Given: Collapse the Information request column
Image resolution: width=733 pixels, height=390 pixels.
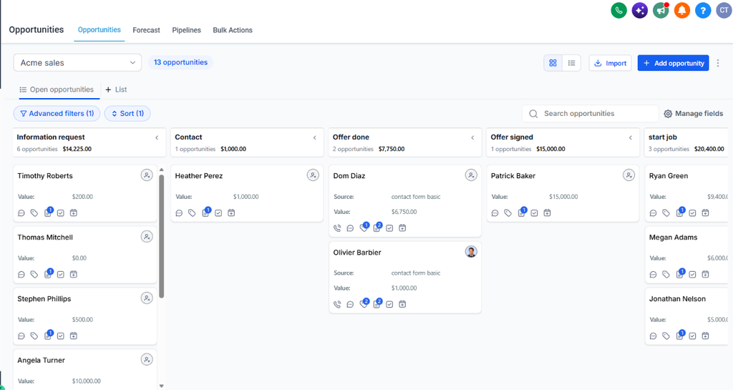Looking at the screenshot, I should [x=157, y=138].
